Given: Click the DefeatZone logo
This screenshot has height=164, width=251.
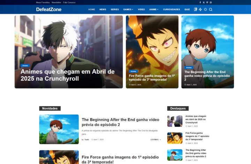Looking at the screenshot, I should (49, 9).
